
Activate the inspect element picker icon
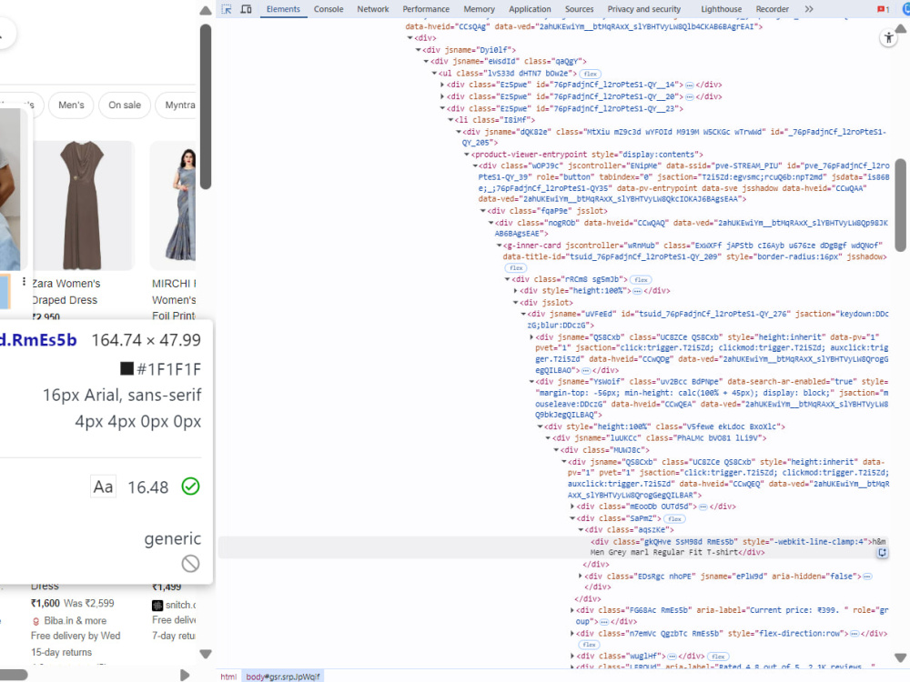[x=227, y=9]
